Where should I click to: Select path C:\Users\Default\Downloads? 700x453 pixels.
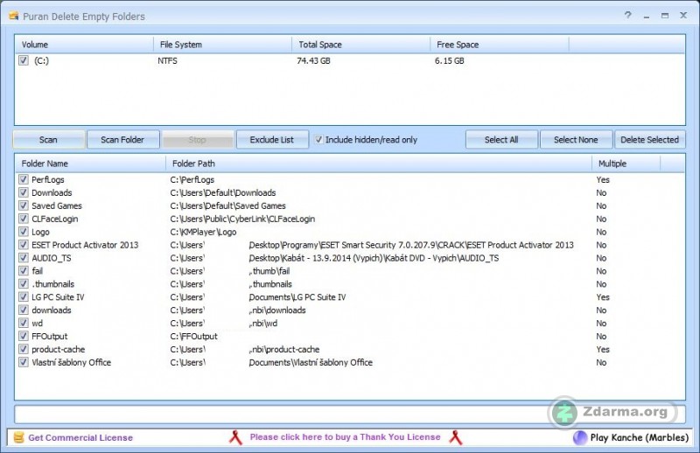point(223,192)
